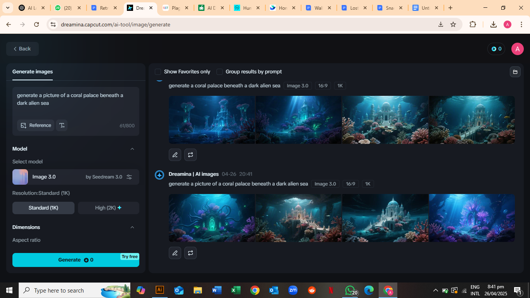The width and height of the screenshot is (530, 298).
Task: Click the Dreamina avatar icon beside second result
Action: click(159, 175)
